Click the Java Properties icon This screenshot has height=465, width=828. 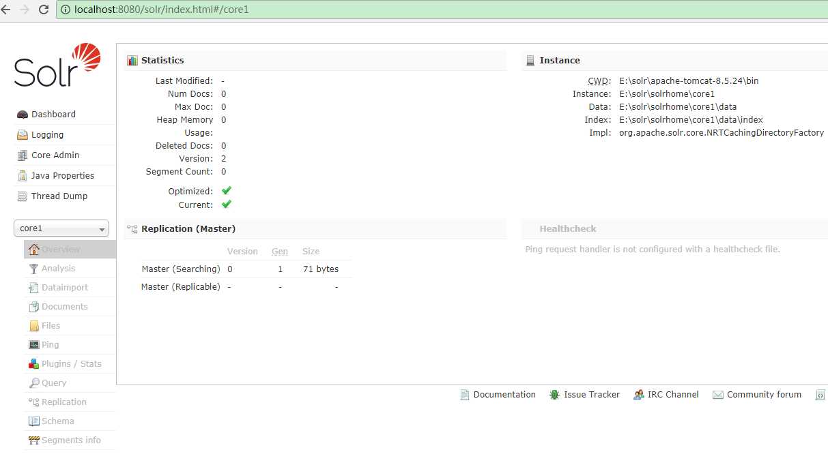click(23, 176)
